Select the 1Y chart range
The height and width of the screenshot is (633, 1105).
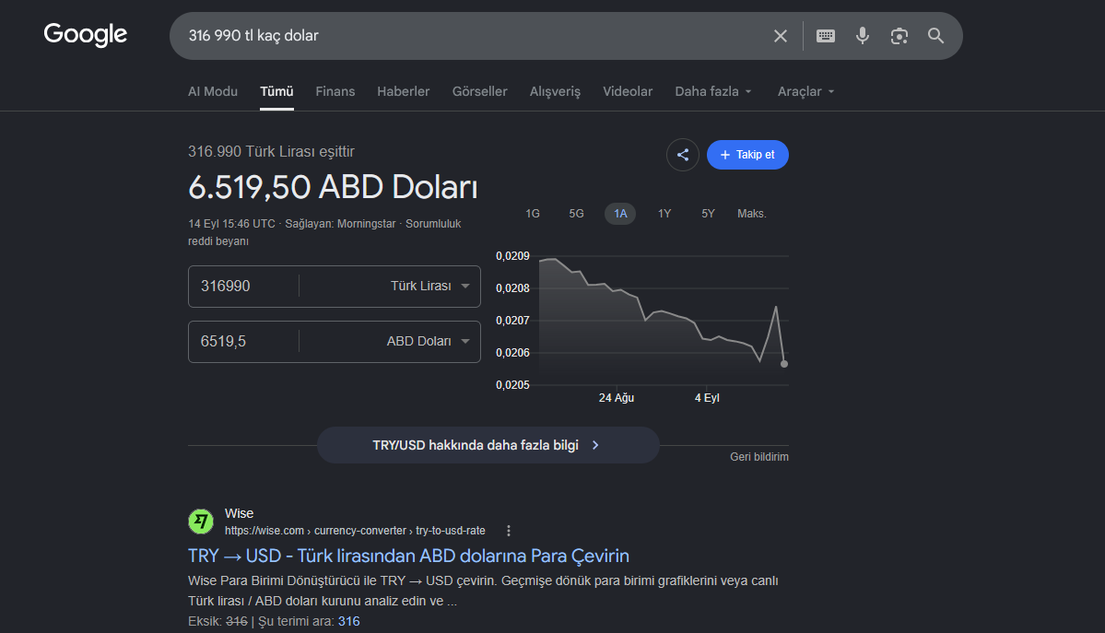coord(664,214)
